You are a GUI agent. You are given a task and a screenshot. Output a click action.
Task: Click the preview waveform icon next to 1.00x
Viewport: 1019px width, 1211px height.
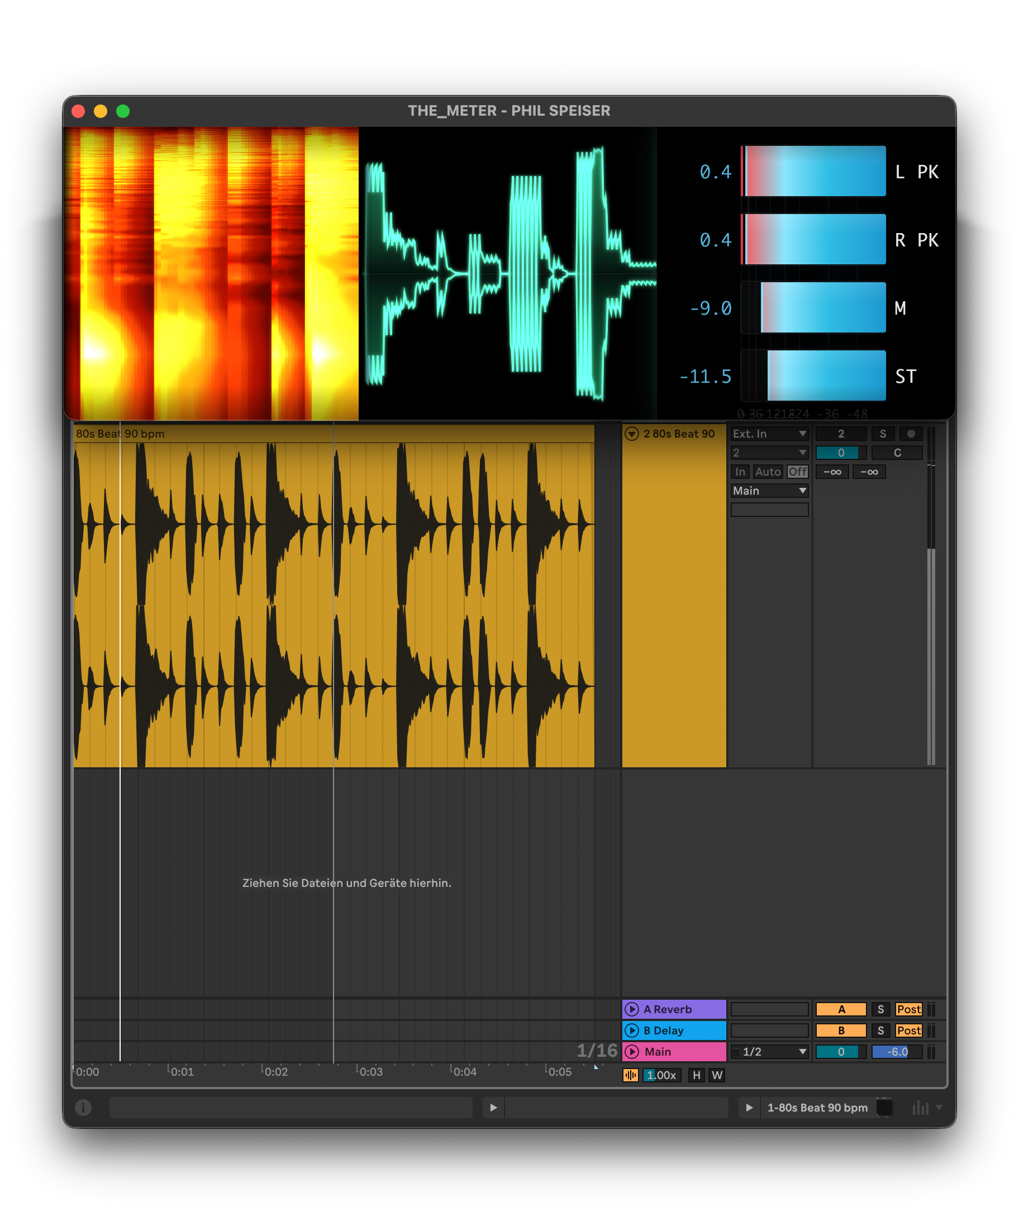[x=630, y=1076]
